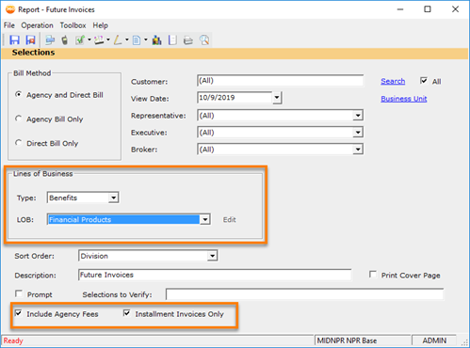Toggle the All customers checkbox
The width and height of the screenshot is (470, 348).
(x=424, y=81)
